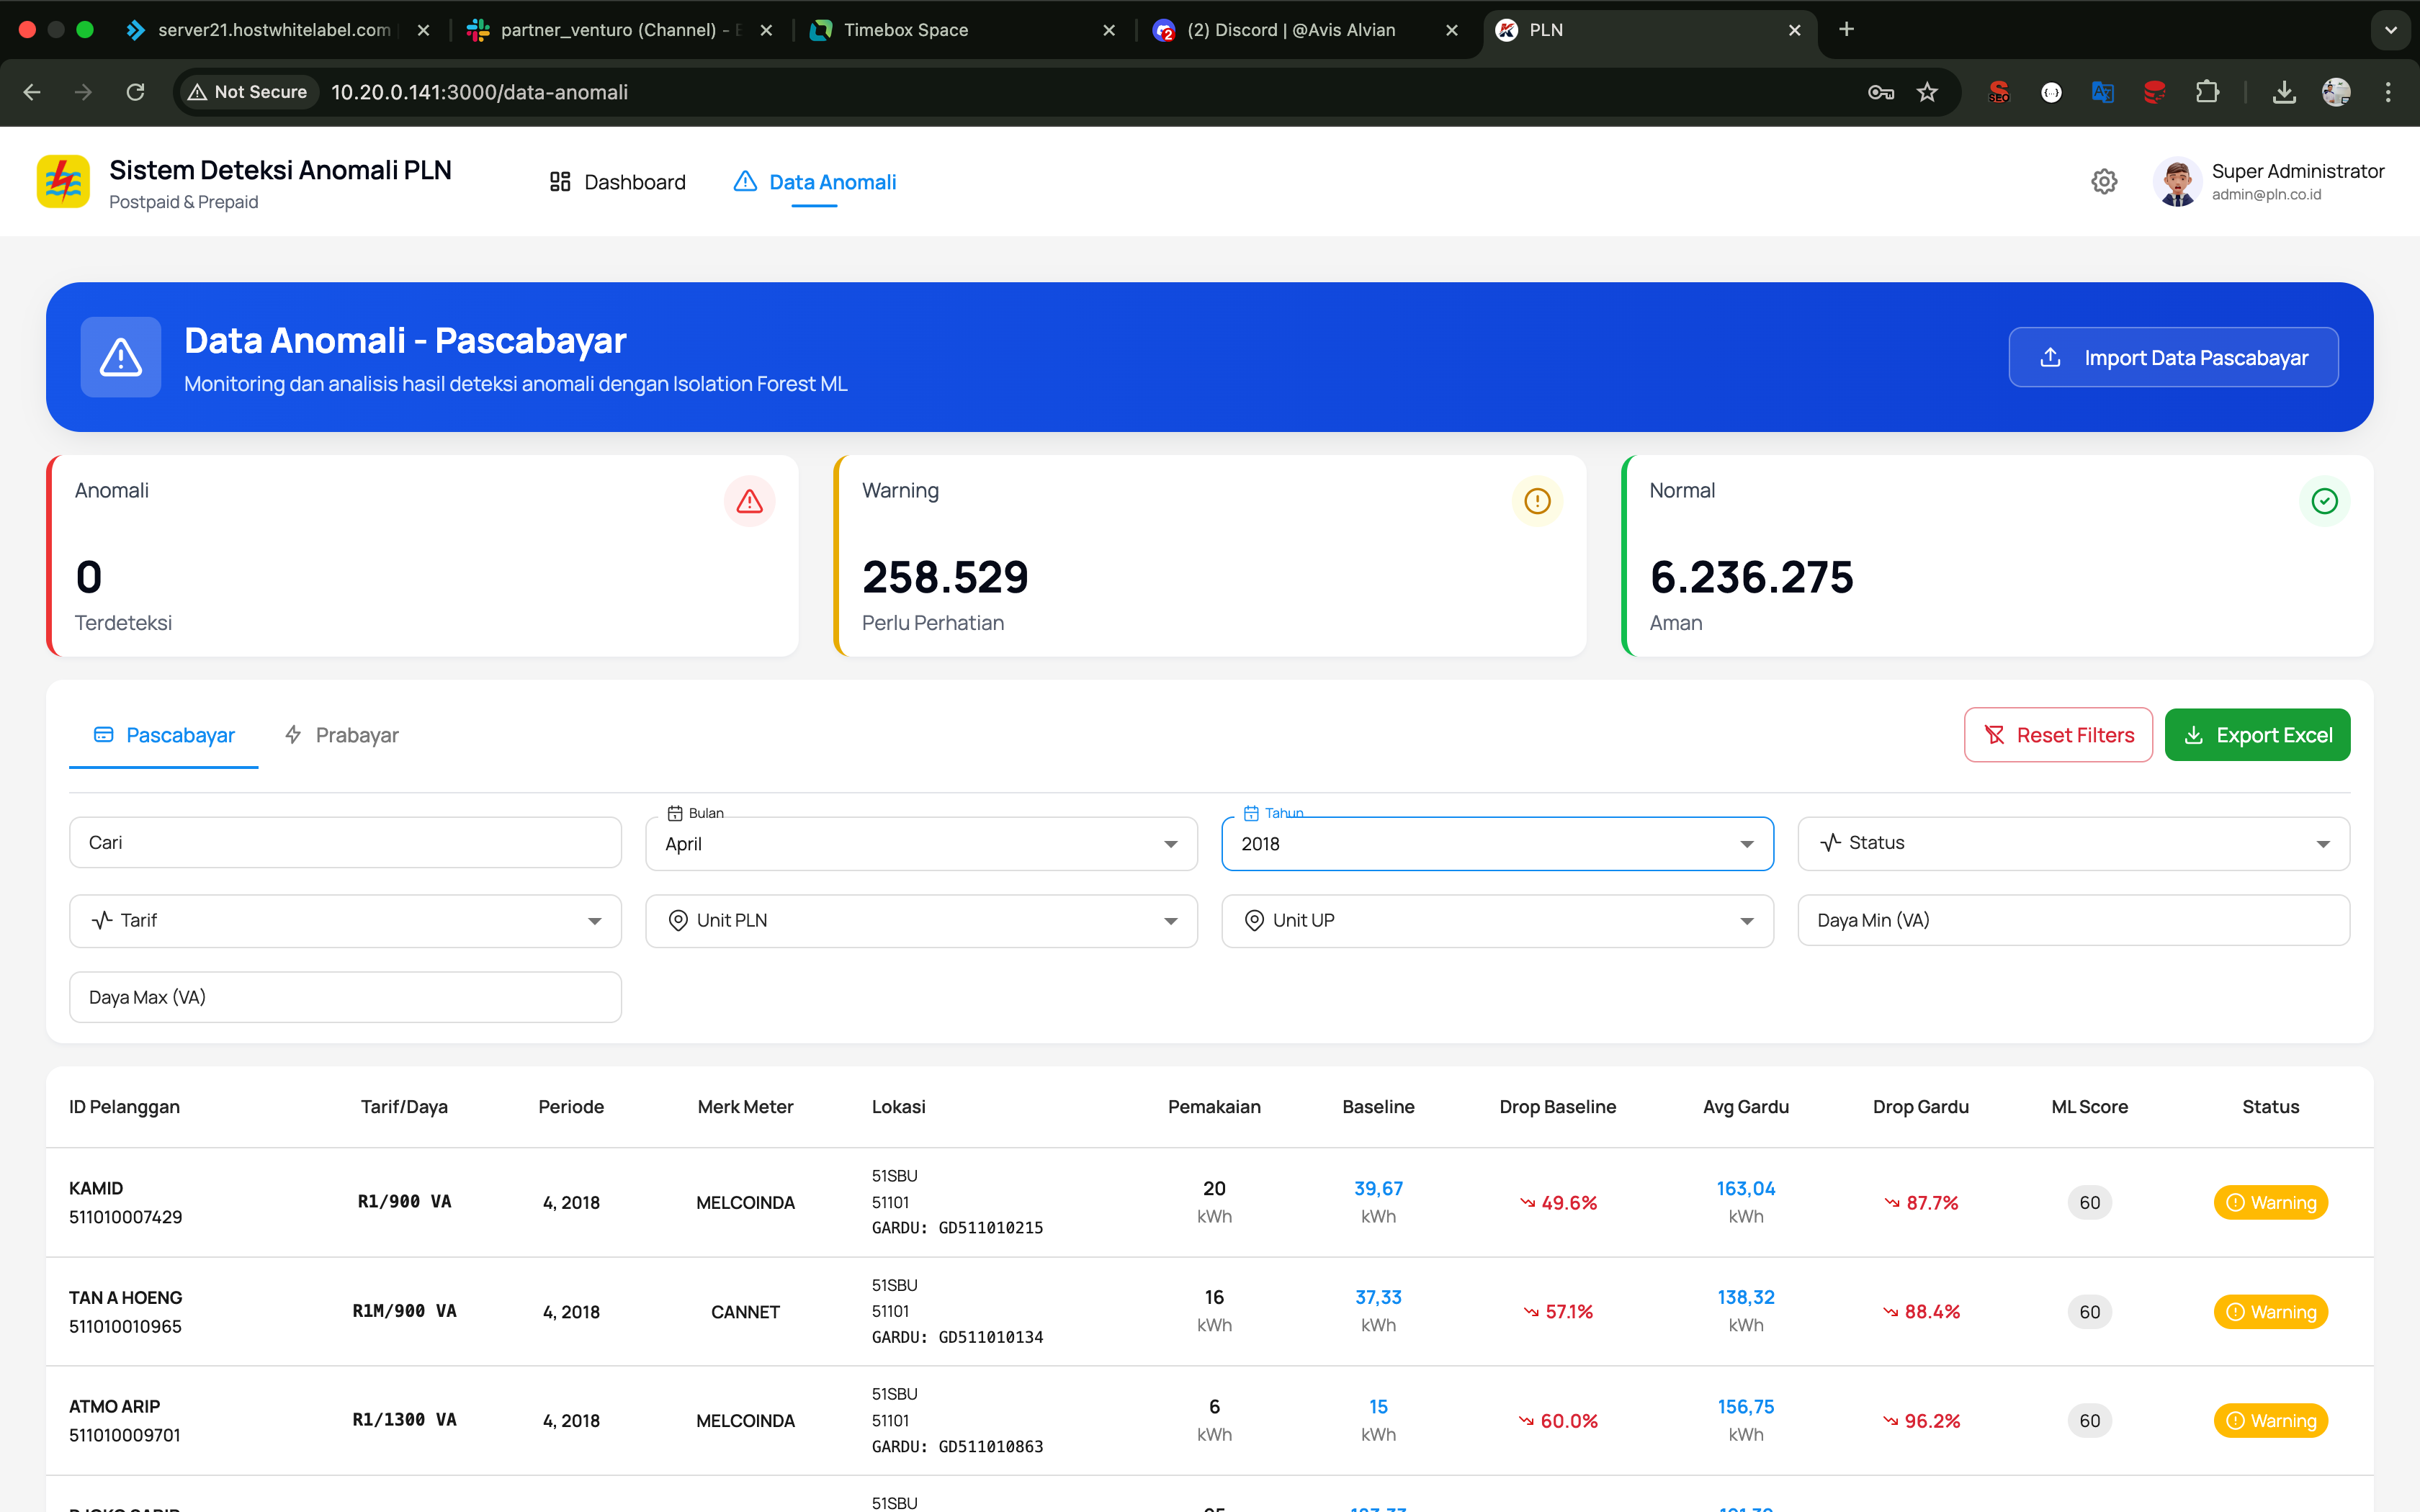Open browser downloads icon
Screen dimensions: 2420x1512
[x=2283, y=92]
